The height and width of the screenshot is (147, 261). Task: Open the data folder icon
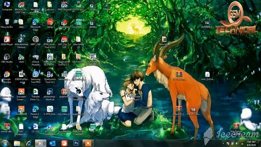[x=21, y=24]
